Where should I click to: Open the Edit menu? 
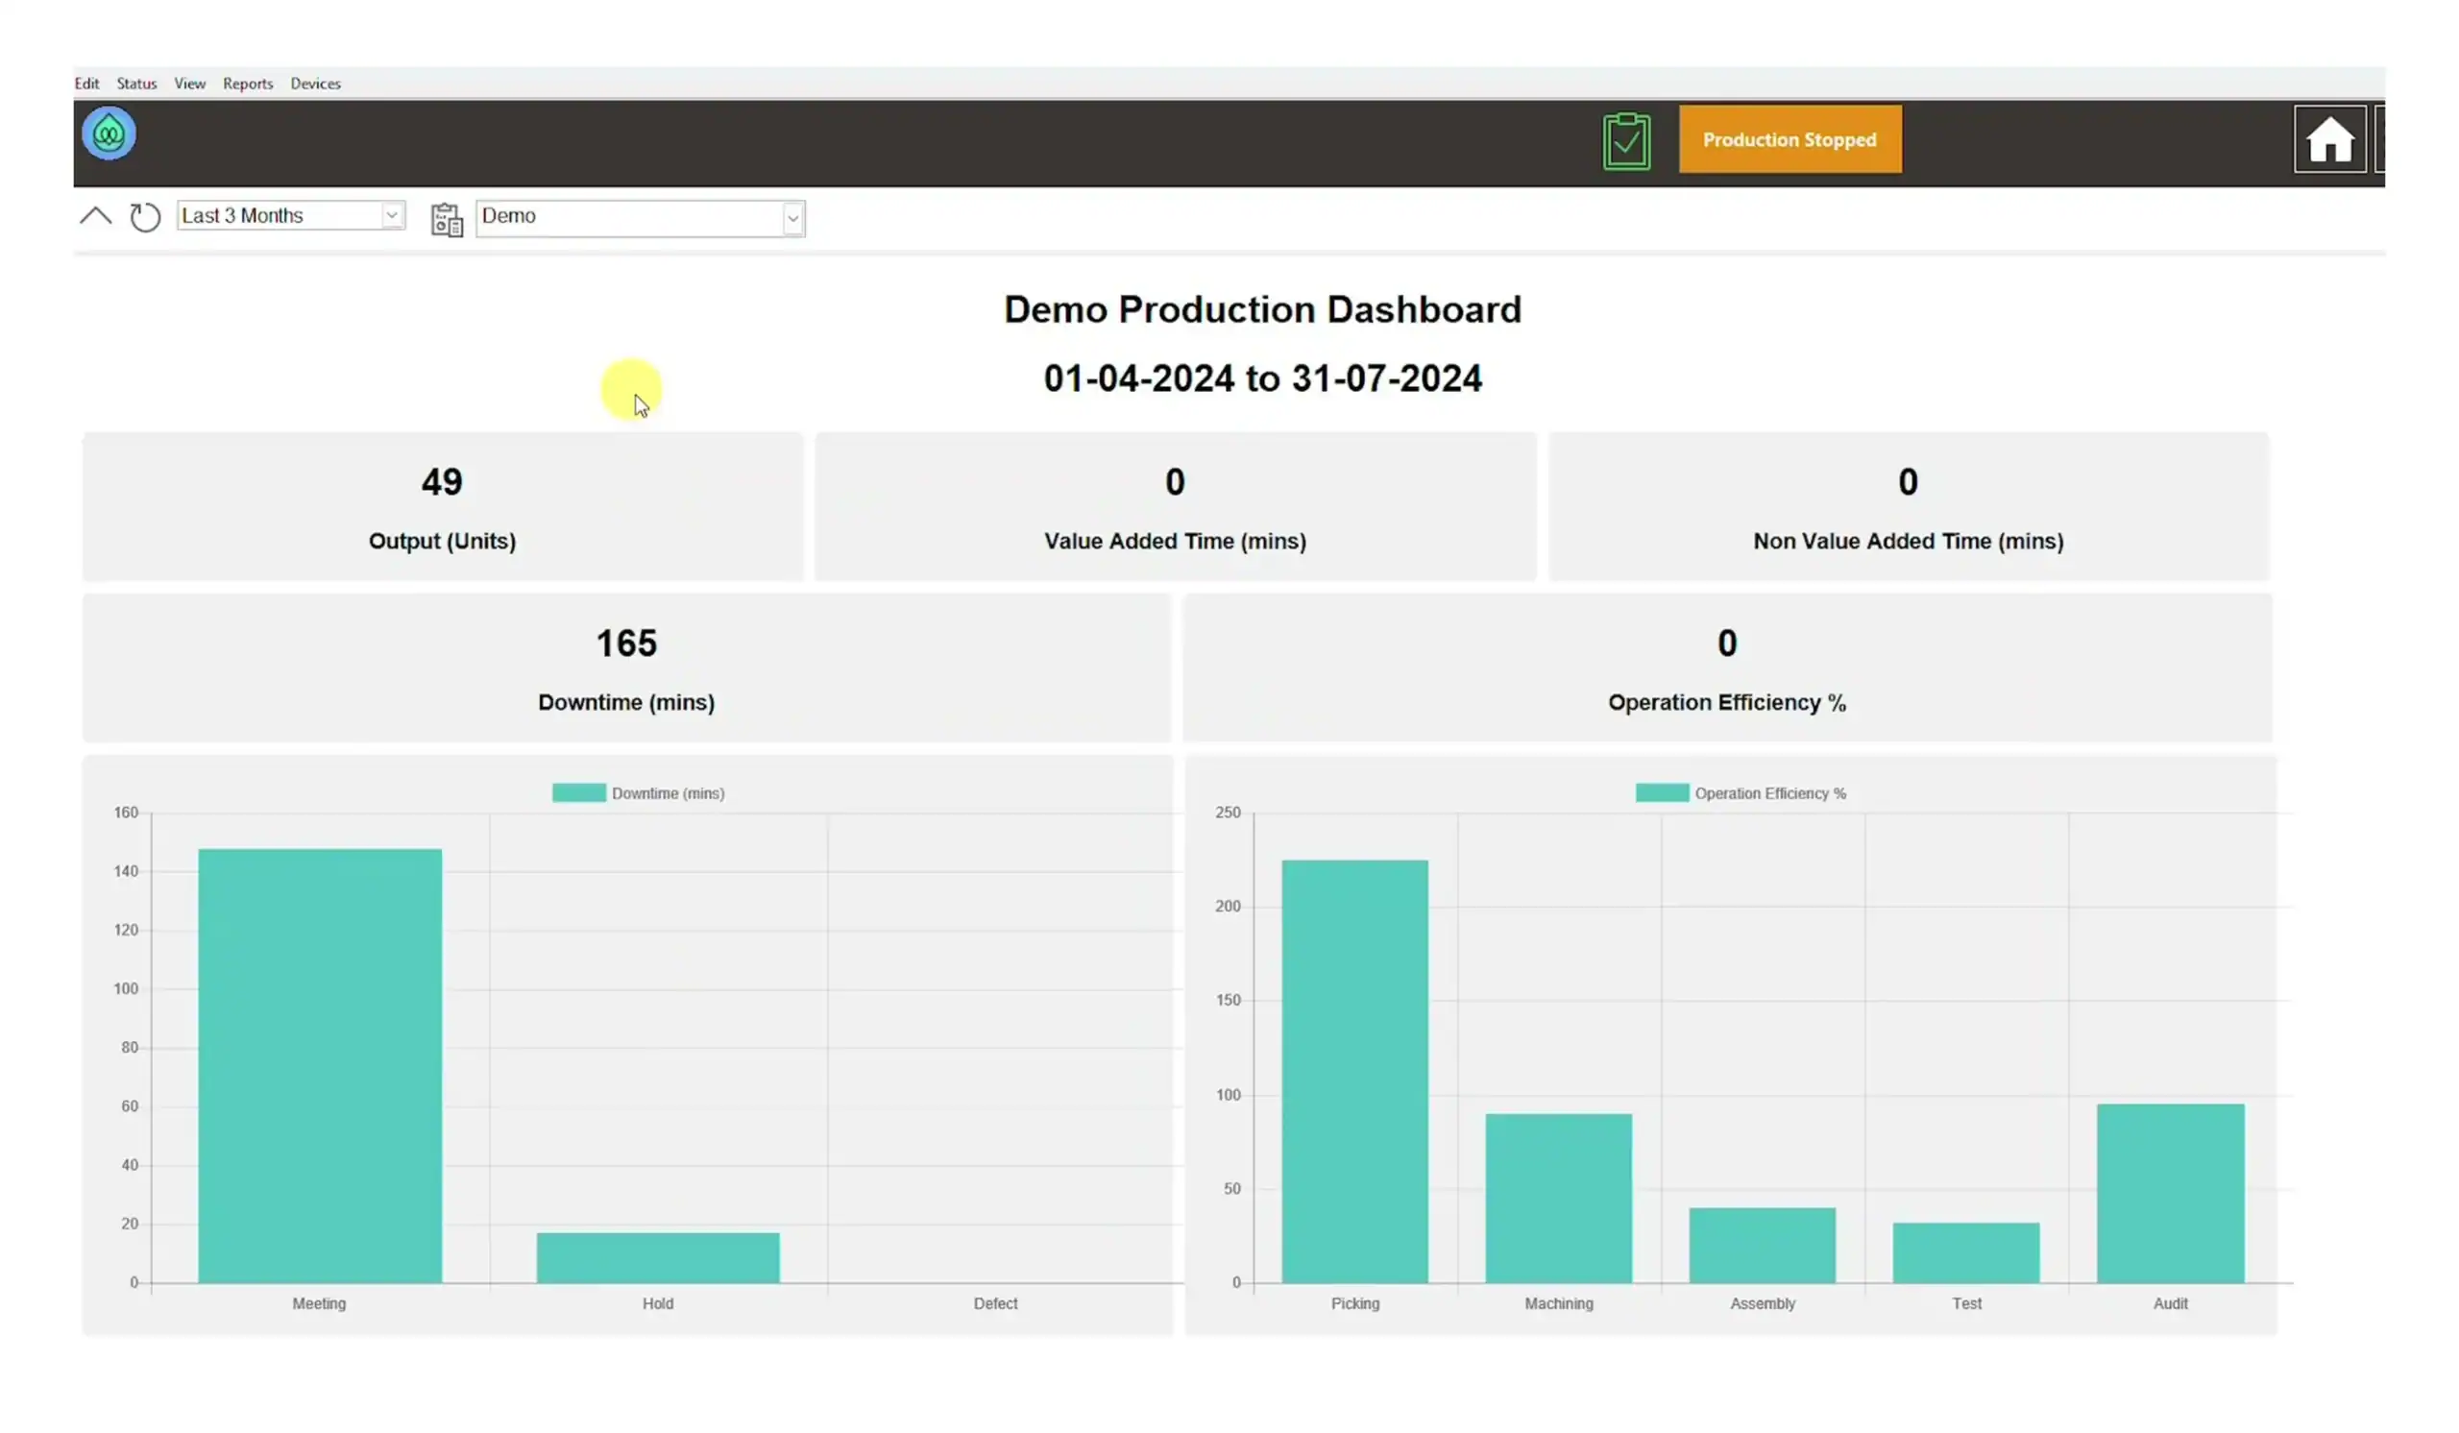click(86, 84)
